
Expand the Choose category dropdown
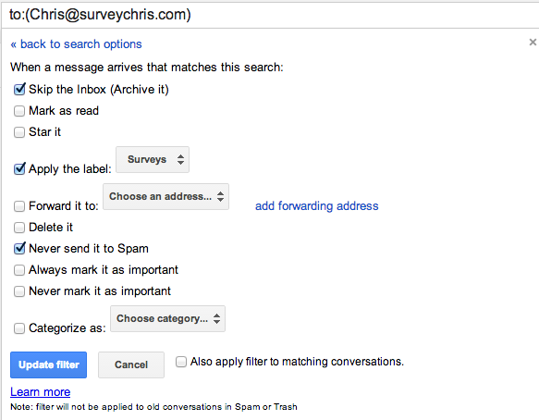[x=167, y=318]
